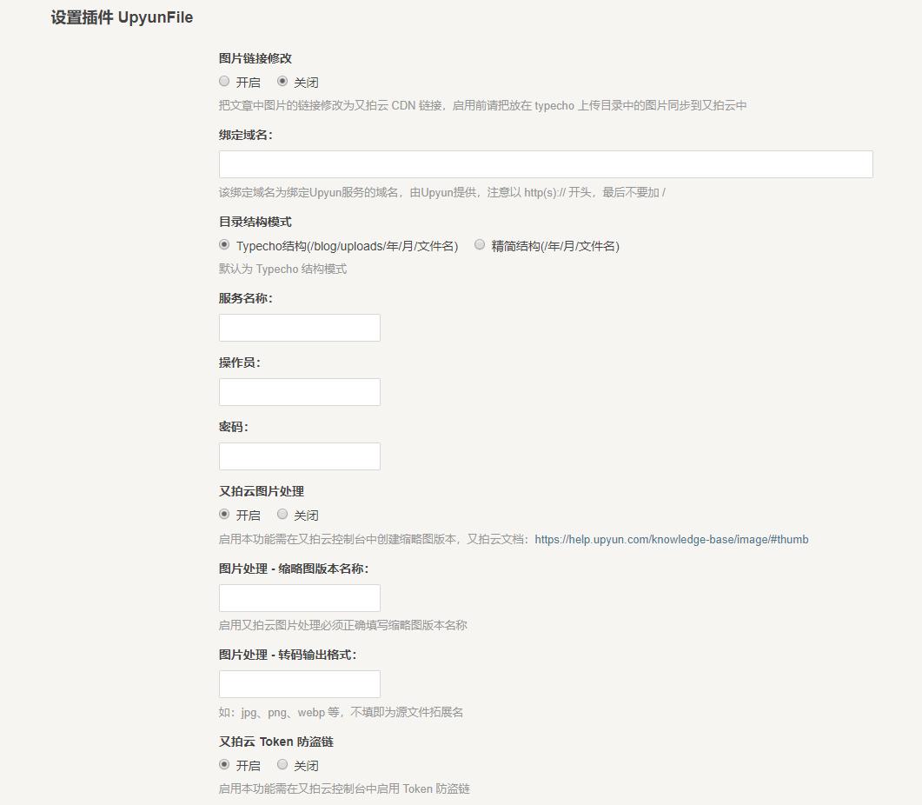Focus the 服务名称 input field

[299, 328]
